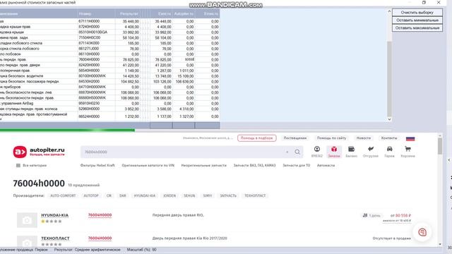Open the Помощь по сайту link
The height and width of the screenshot is (254, 452).
pyautogui.click(x=331, y=138)
